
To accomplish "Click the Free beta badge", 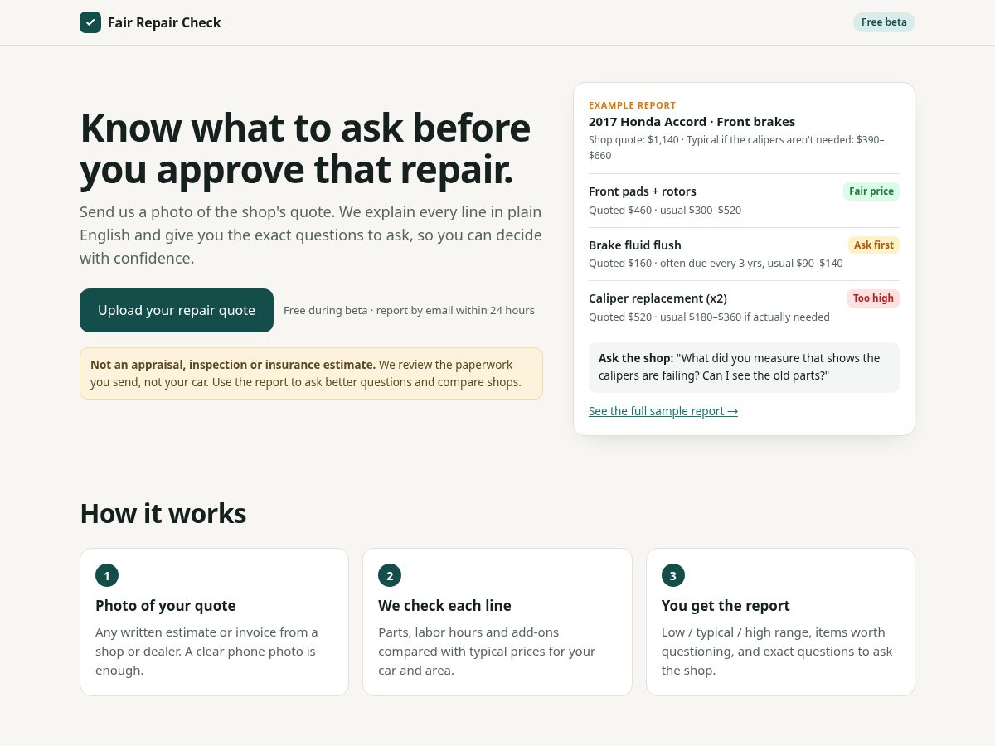I will [x=884, y=22].
